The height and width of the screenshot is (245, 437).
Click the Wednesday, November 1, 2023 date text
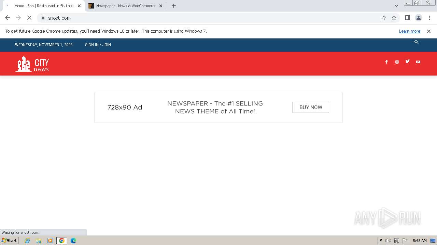(44, 45)
